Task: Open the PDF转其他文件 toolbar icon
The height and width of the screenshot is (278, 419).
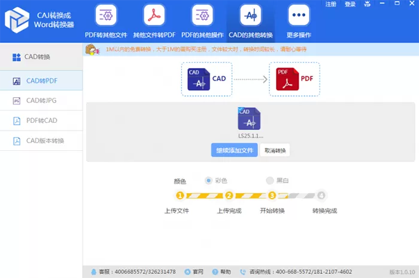Action: pyautogui.click(x=106, y=15)
